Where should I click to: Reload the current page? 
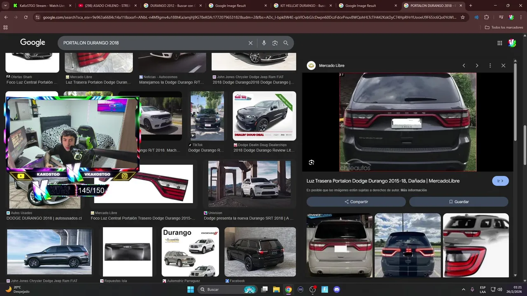26,17
